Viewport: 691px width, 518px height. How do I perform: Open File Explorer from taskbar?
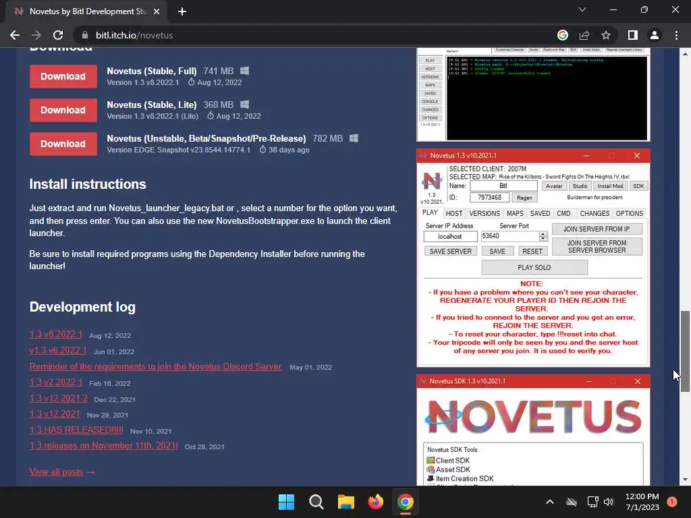[x=346, y=502]
